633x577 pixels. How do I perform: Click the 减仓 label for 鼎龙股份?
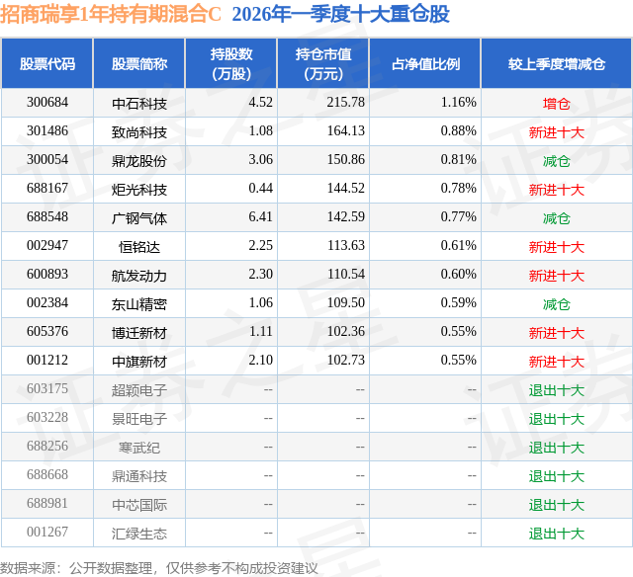click(556, 161)
